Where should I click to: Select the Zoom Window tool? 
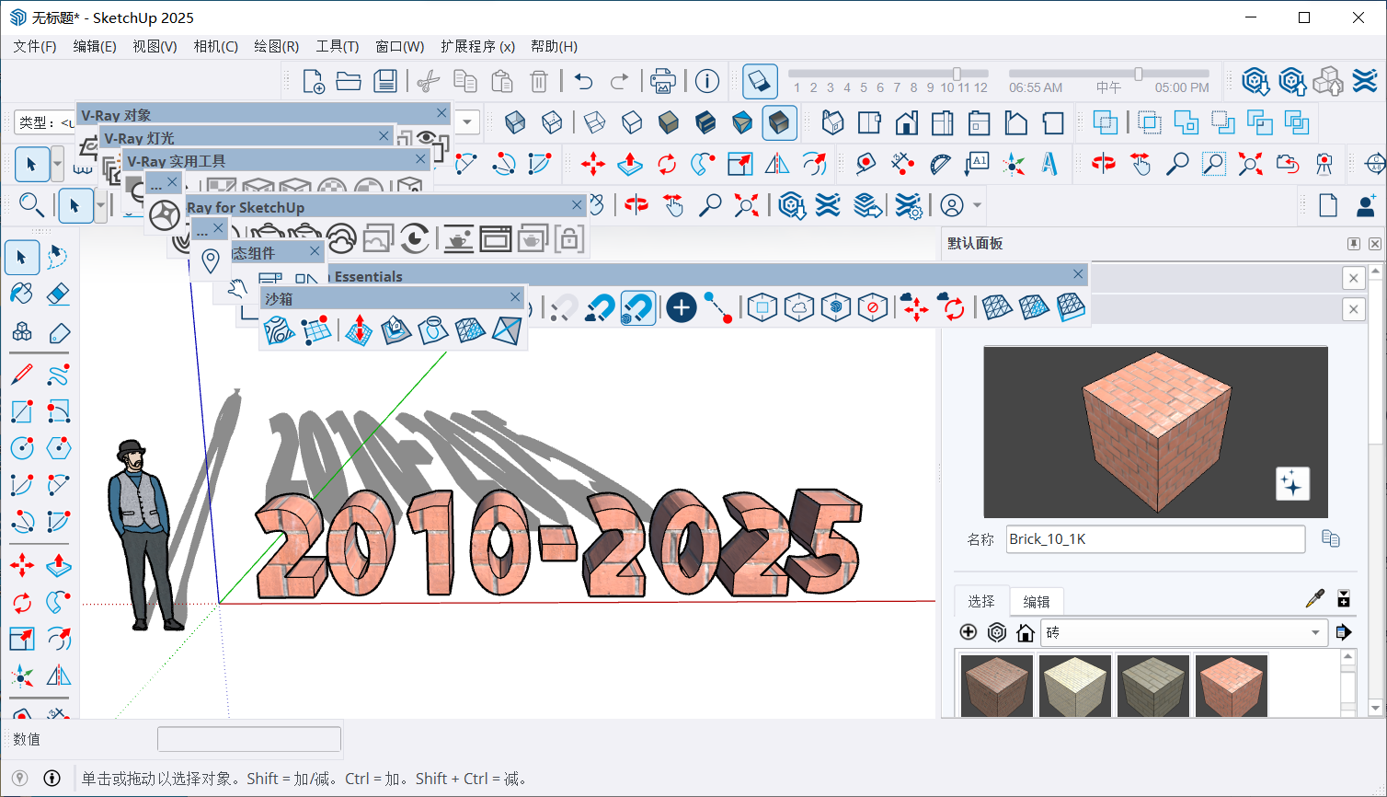click(x=1213, y=164)
